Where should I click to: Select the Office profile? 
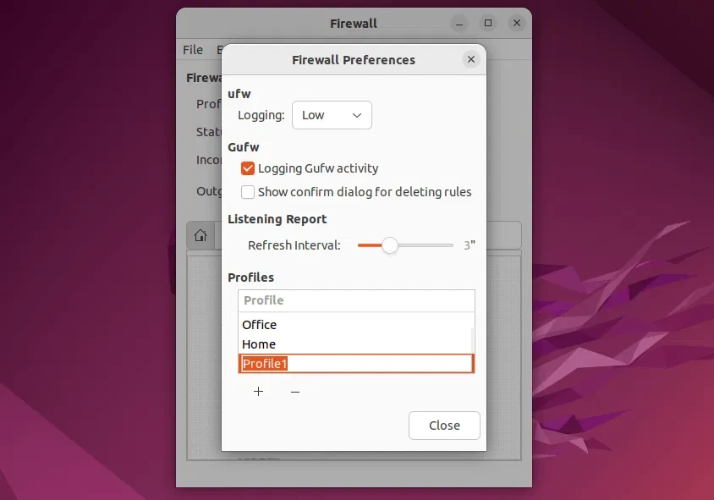[x=260, y=325]
